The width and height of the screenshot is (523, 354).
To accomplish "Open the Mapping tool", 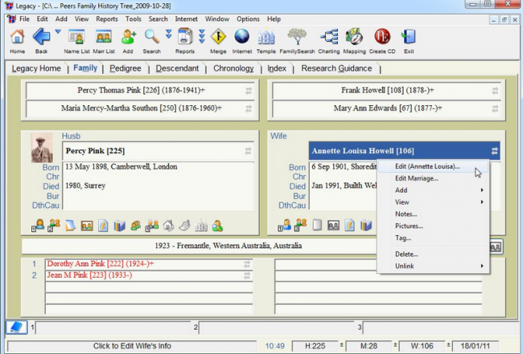I will click(x=354, y=39).
